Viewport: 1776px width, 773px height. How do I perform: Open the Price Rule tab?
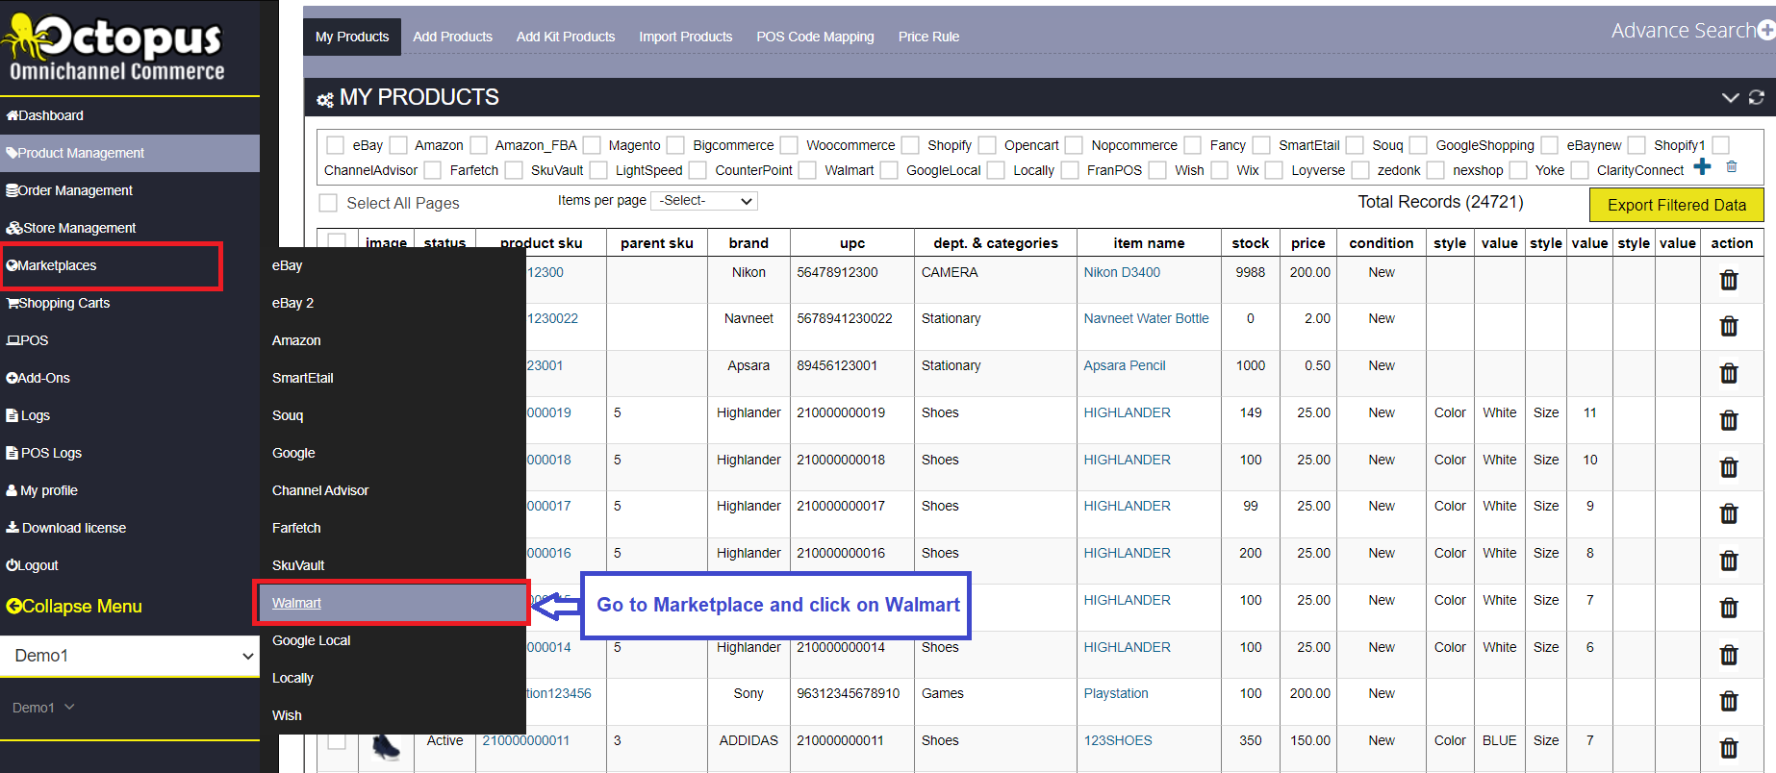coord(928,37)
